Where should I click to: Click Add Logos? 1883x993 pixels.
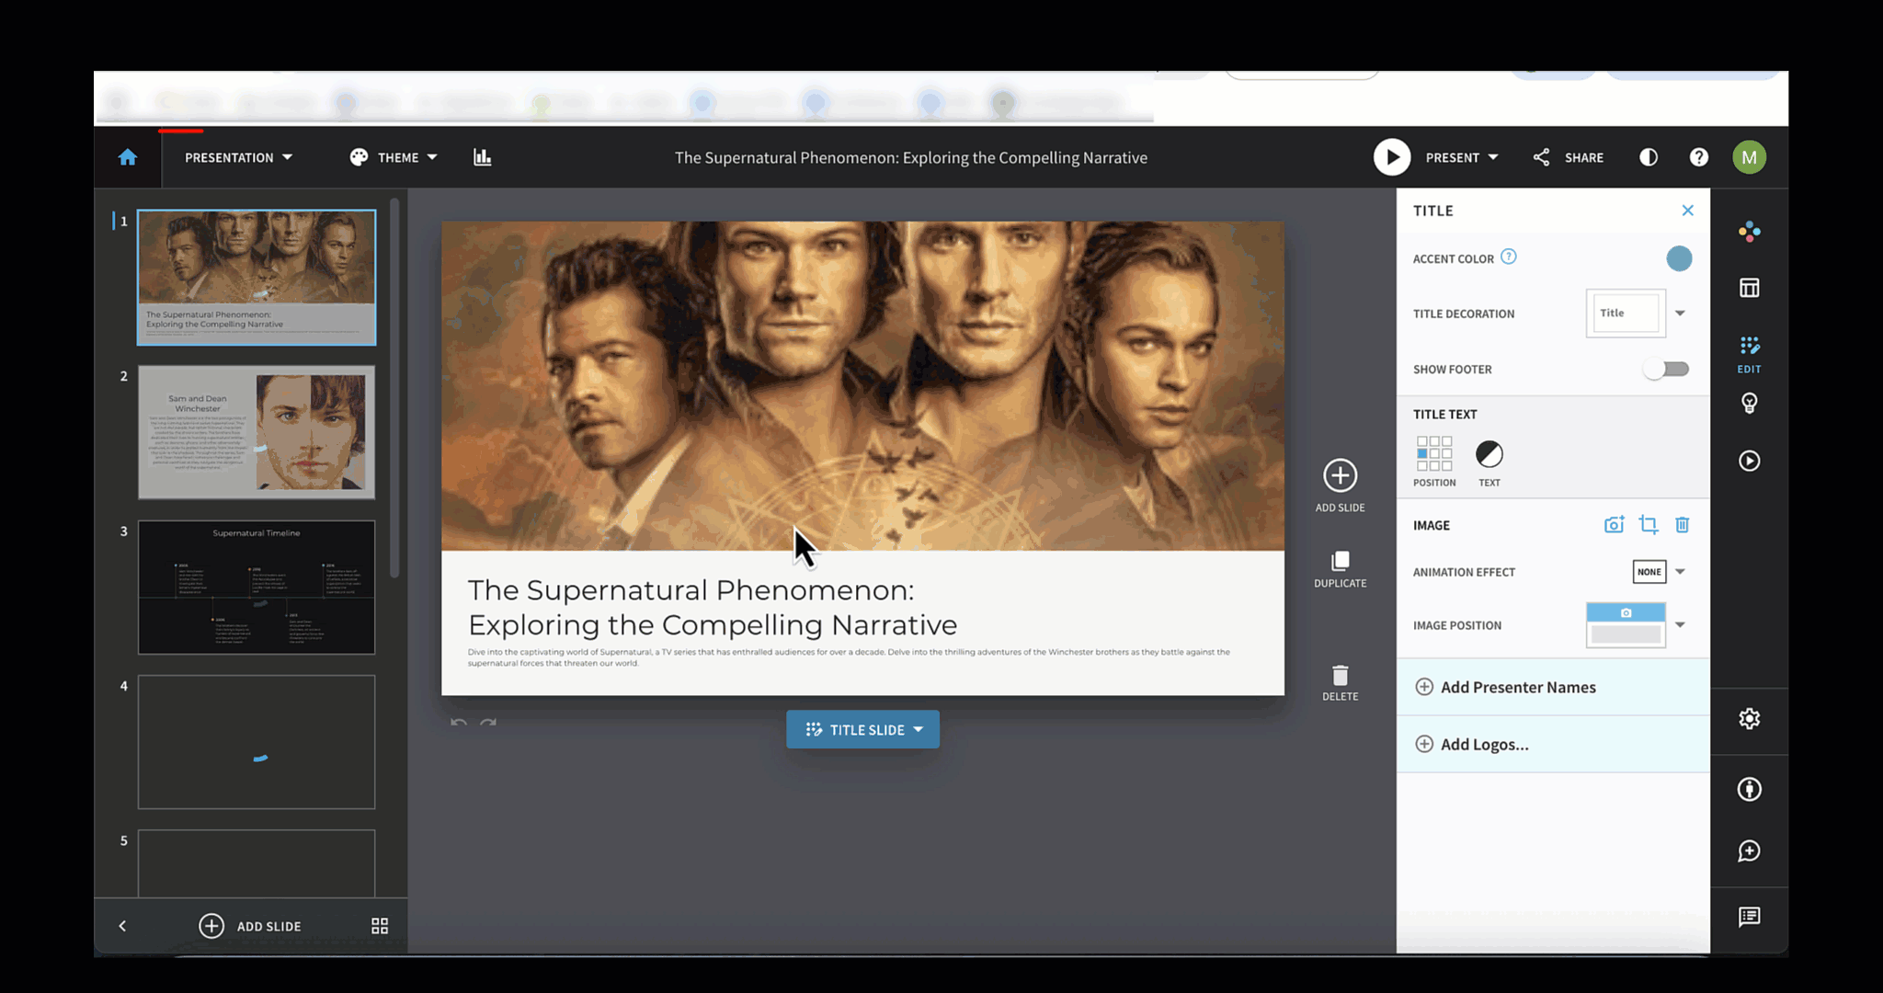tap(1554, 744)
